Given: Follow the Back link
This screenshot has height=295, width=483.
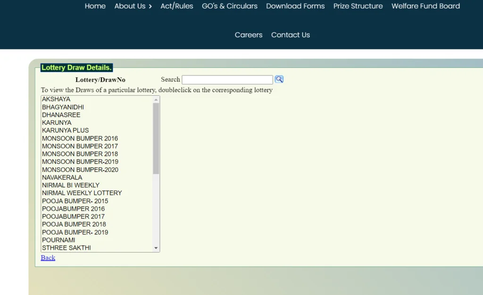Looking at the screenshot, I should 48,258.
